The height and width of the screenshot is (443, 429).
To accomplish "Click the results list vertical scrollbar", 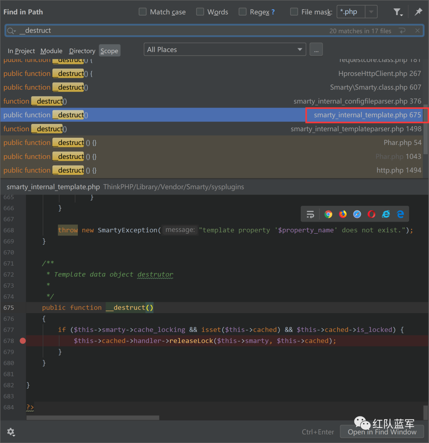I will tap(426, 130).
